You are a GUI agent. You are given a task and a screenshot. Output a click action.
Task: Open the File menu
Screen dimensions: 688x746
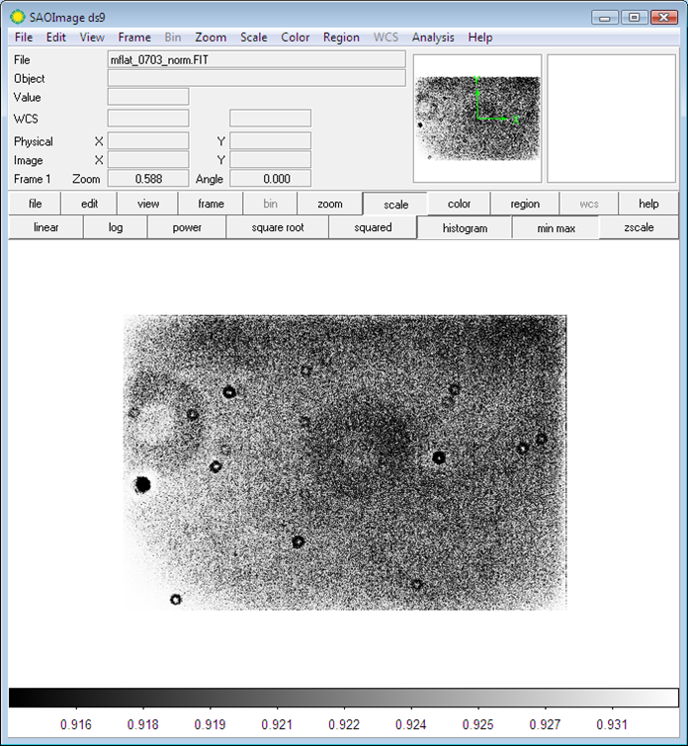click(x=24, y=38)
